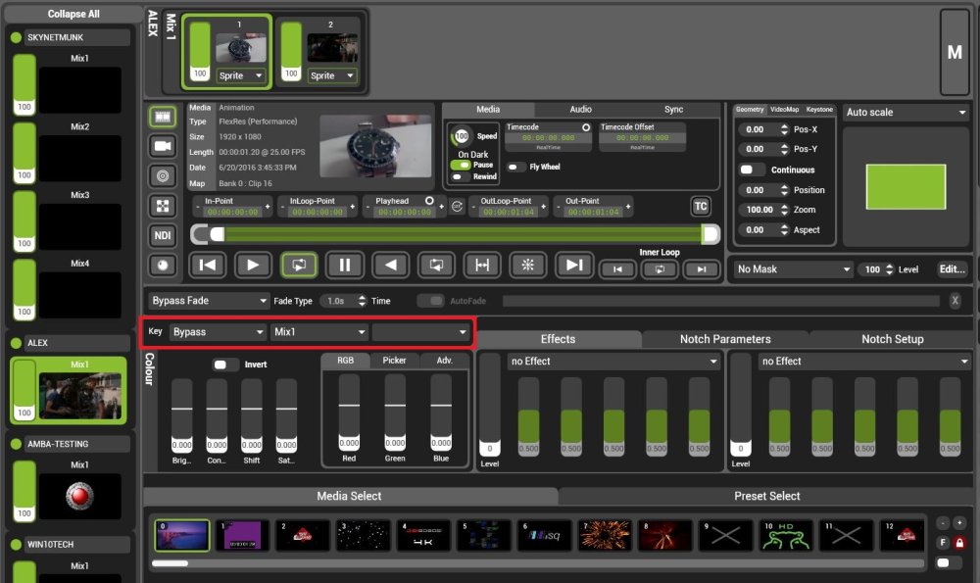Open the Notch Parameters tab

[x=725, y=339]
